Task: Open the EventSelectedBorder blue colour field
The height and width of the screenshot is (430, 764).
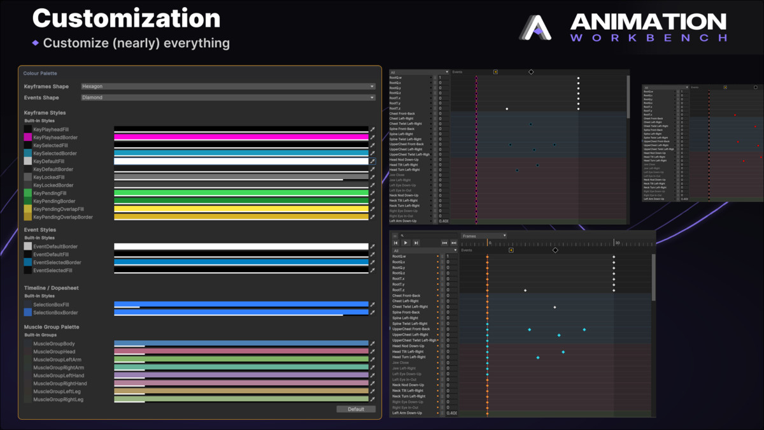Action: [241, 262]
